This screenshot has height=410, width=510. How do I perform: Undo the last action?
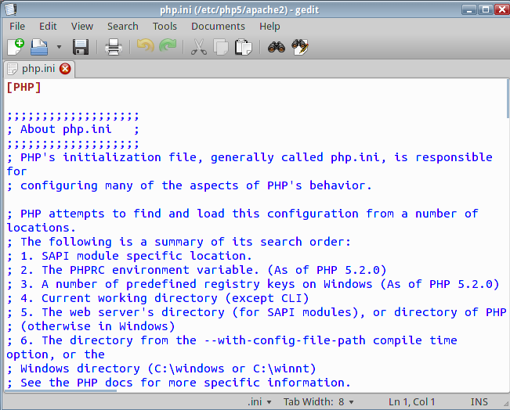[x=145, y=46]
